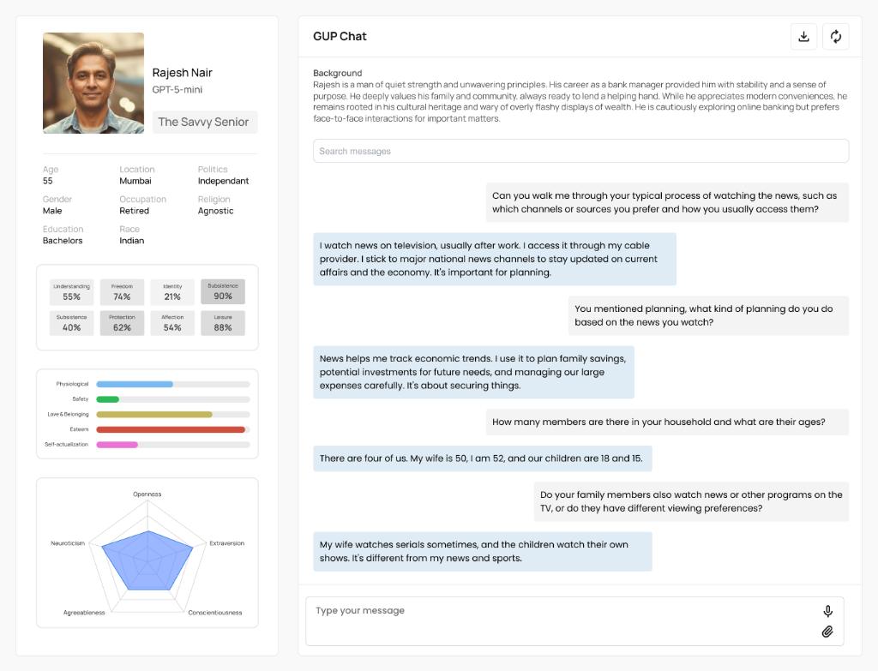Click the Openness vertex on the personality radar
This screenshot has height=671, width=878.
(x=147, y=494)
